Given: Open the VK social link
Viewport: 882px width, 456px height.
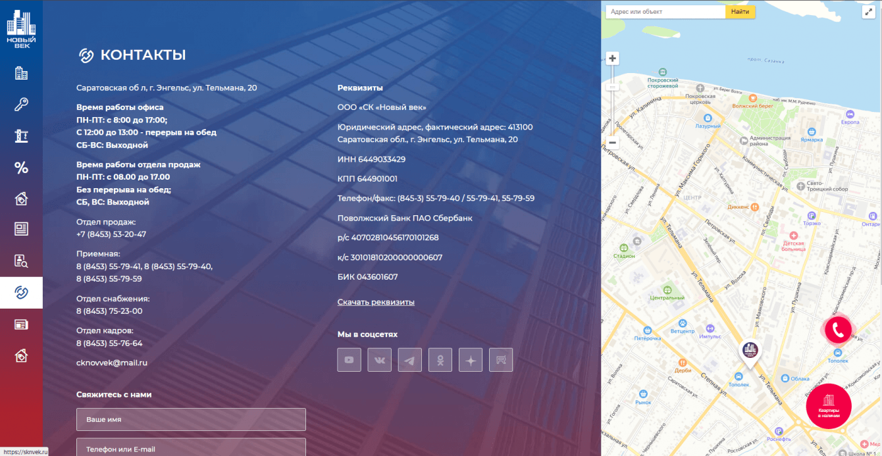Looking at the screenshot, I should coord(380,360).
